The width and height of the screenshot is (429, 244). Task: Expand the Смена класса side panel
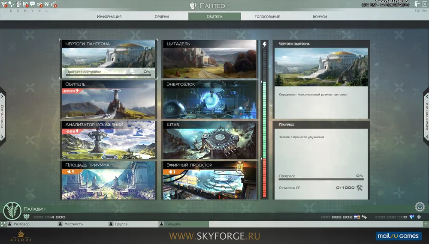coord(2,116)
